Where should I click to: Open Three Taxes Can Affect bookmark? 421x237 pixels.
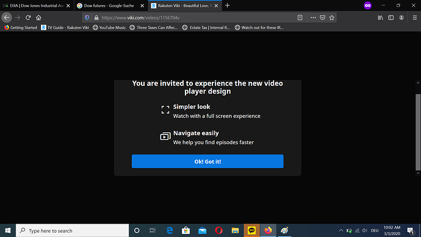click(x=154, y=27)
